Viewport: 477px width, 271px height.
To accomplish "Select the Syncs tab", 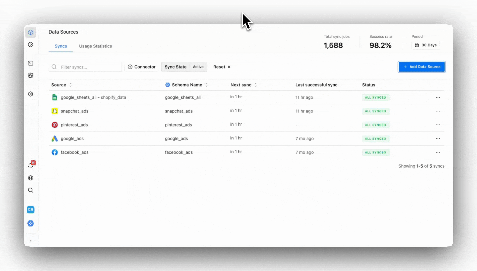I will click(x=61, y=46).
